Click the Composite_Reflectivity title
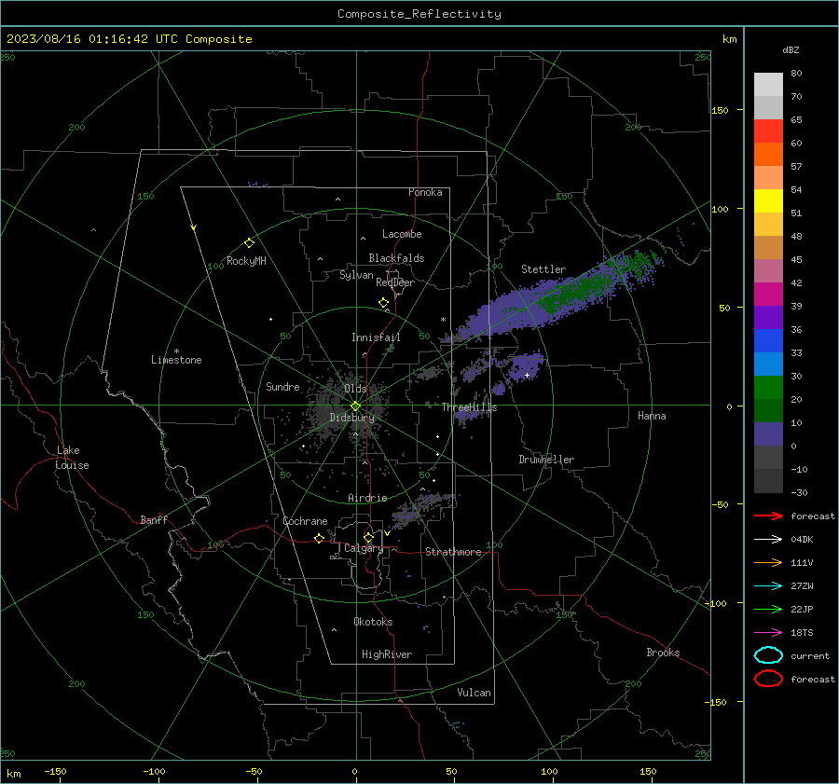Image resolution: width=839 pixels, height=784 pixels. [419, 14]
